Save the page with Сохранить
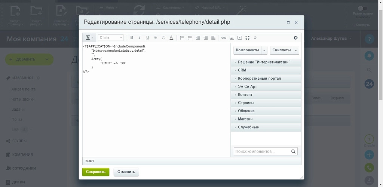This screenshot has width=383, height=187. 96,172
